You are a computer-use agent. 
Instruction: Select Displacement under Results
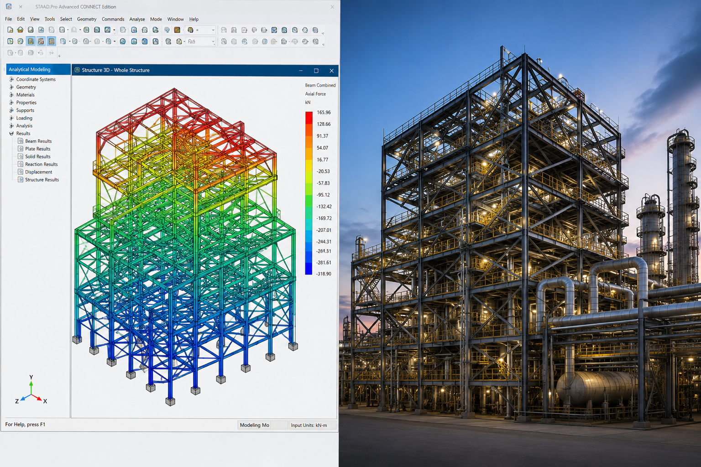point(39,172)
